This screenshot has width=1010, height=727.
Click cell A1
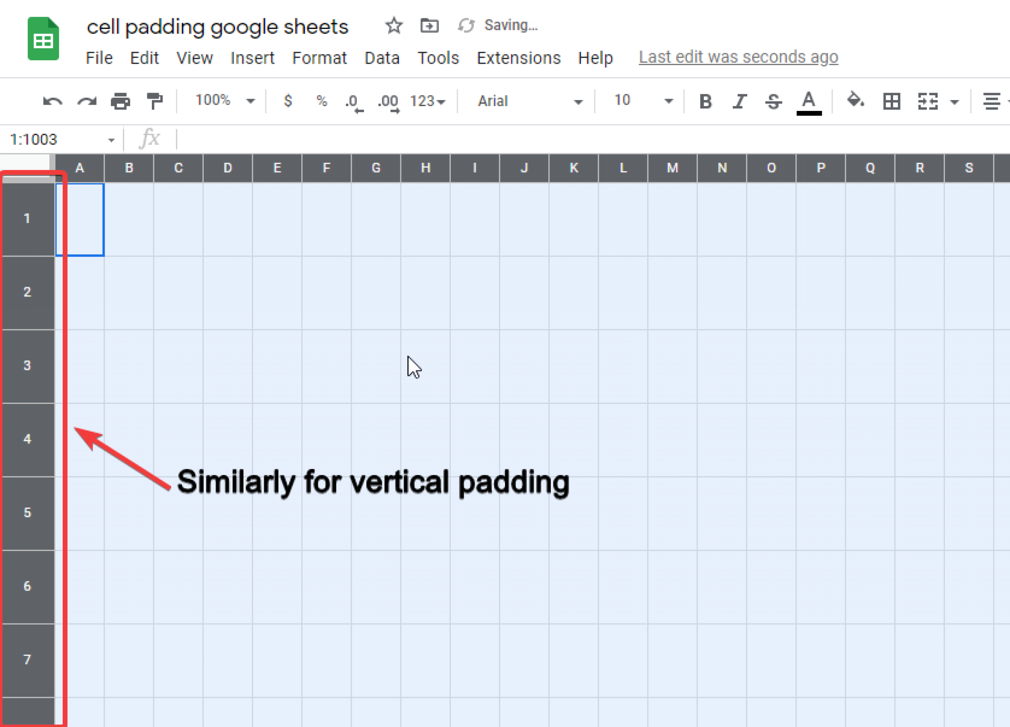point(79,219)
